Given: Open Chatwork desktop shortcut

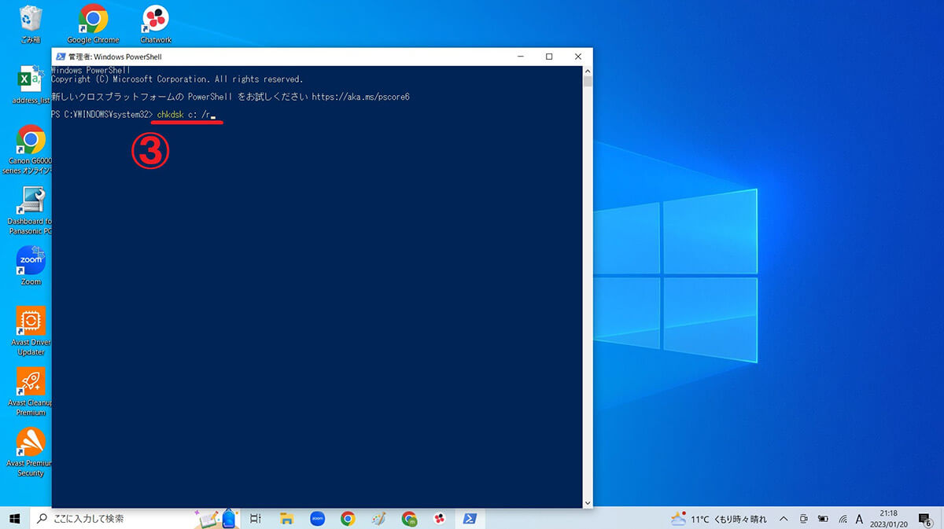Looking at the screenshot, I should [155, 23].
